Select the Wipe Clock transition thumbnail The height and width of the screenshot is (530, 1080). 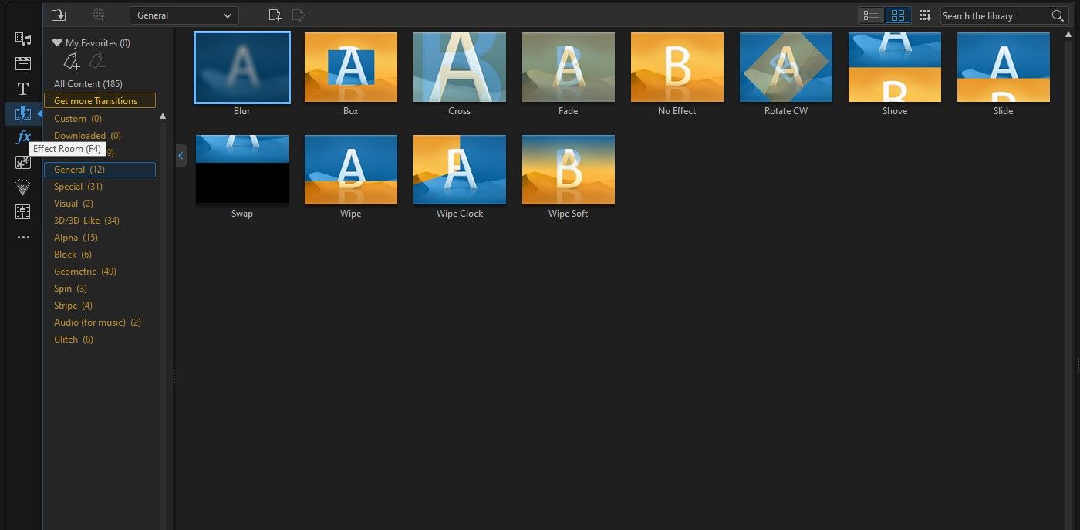(x=460, y=170)
